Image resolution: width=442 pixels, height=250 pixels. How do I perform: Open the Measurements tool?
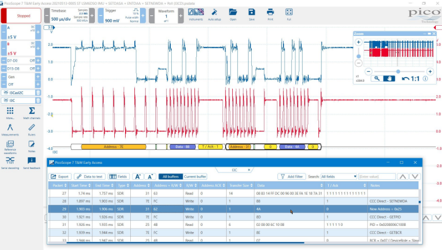coord(10,129)
